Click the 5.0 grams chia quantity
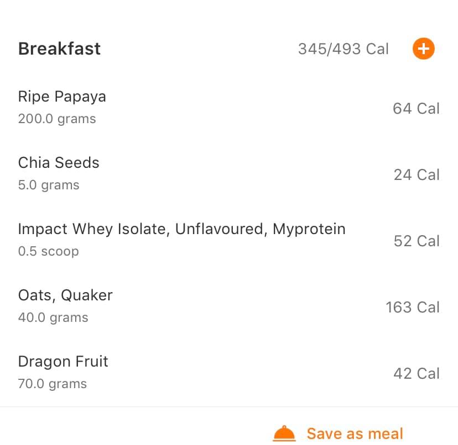This screenshot has width=458, height=445. (x=49, y=185)
